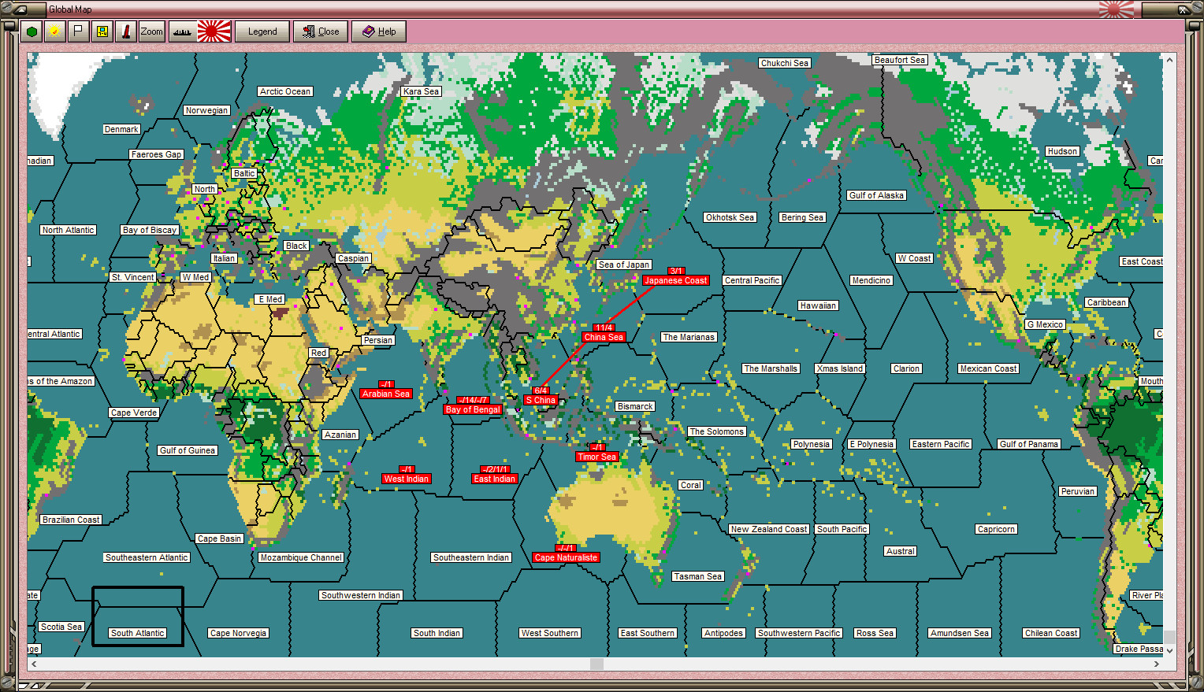The image size is (1204, 692).
Task: Click the Bay of Biscay label
Action: click(x=150, y=230)
